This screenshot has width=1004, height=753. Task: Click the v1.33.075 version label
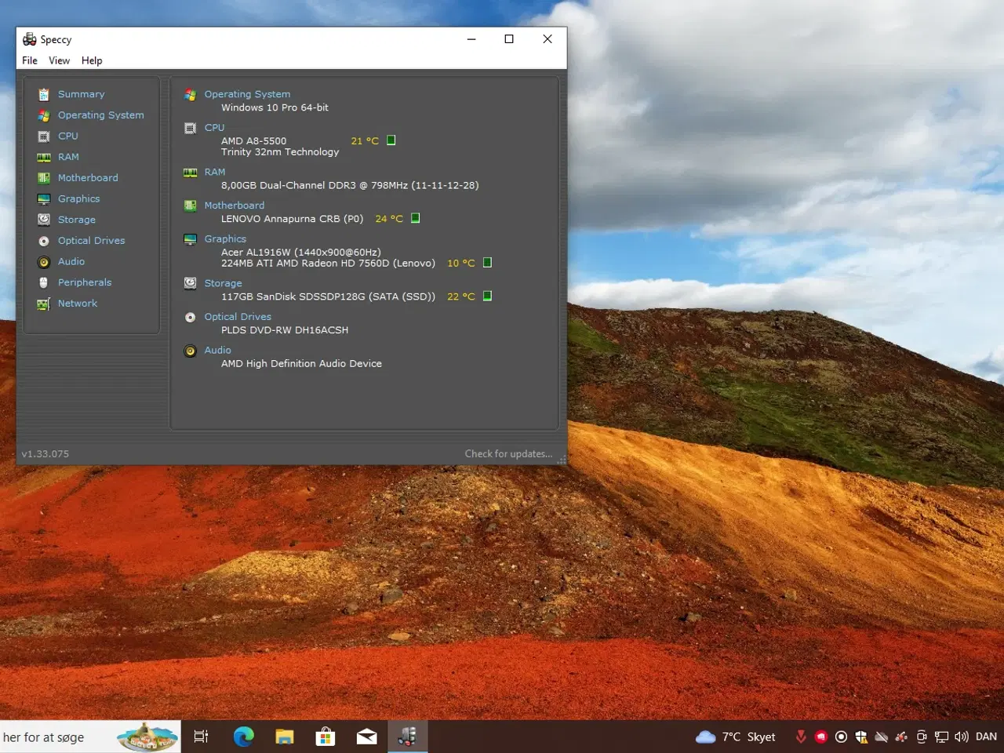point(45,453)
